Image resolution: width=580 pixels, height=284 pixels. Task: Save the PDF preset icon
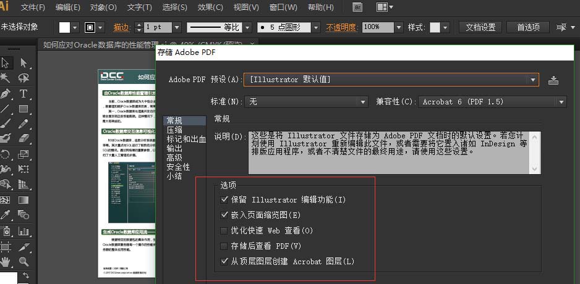(x=553, y=80)
